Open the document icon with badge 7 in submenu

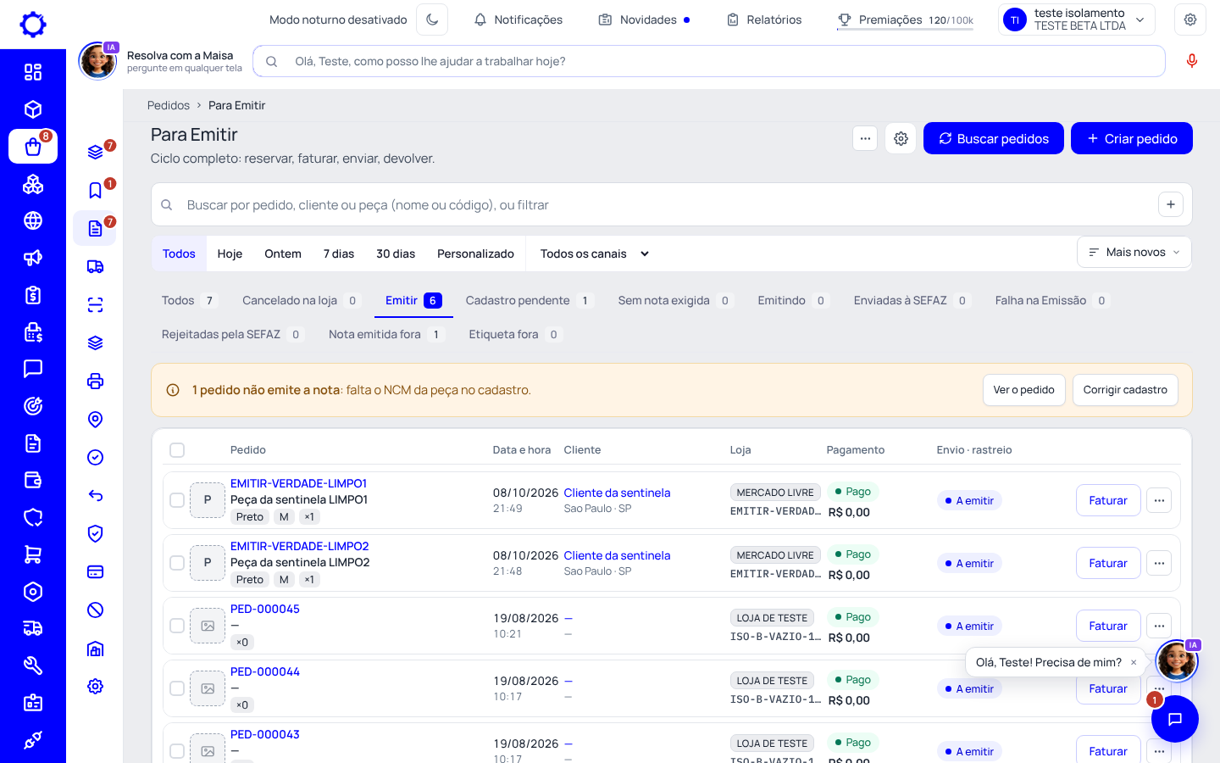[x=96, y=229]
